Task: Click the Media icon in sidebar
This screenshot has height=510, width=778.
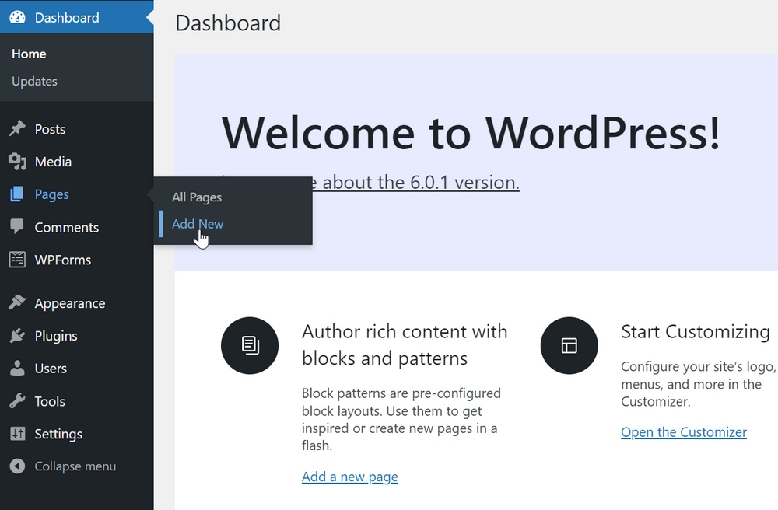Action: [x=17, y=162]
